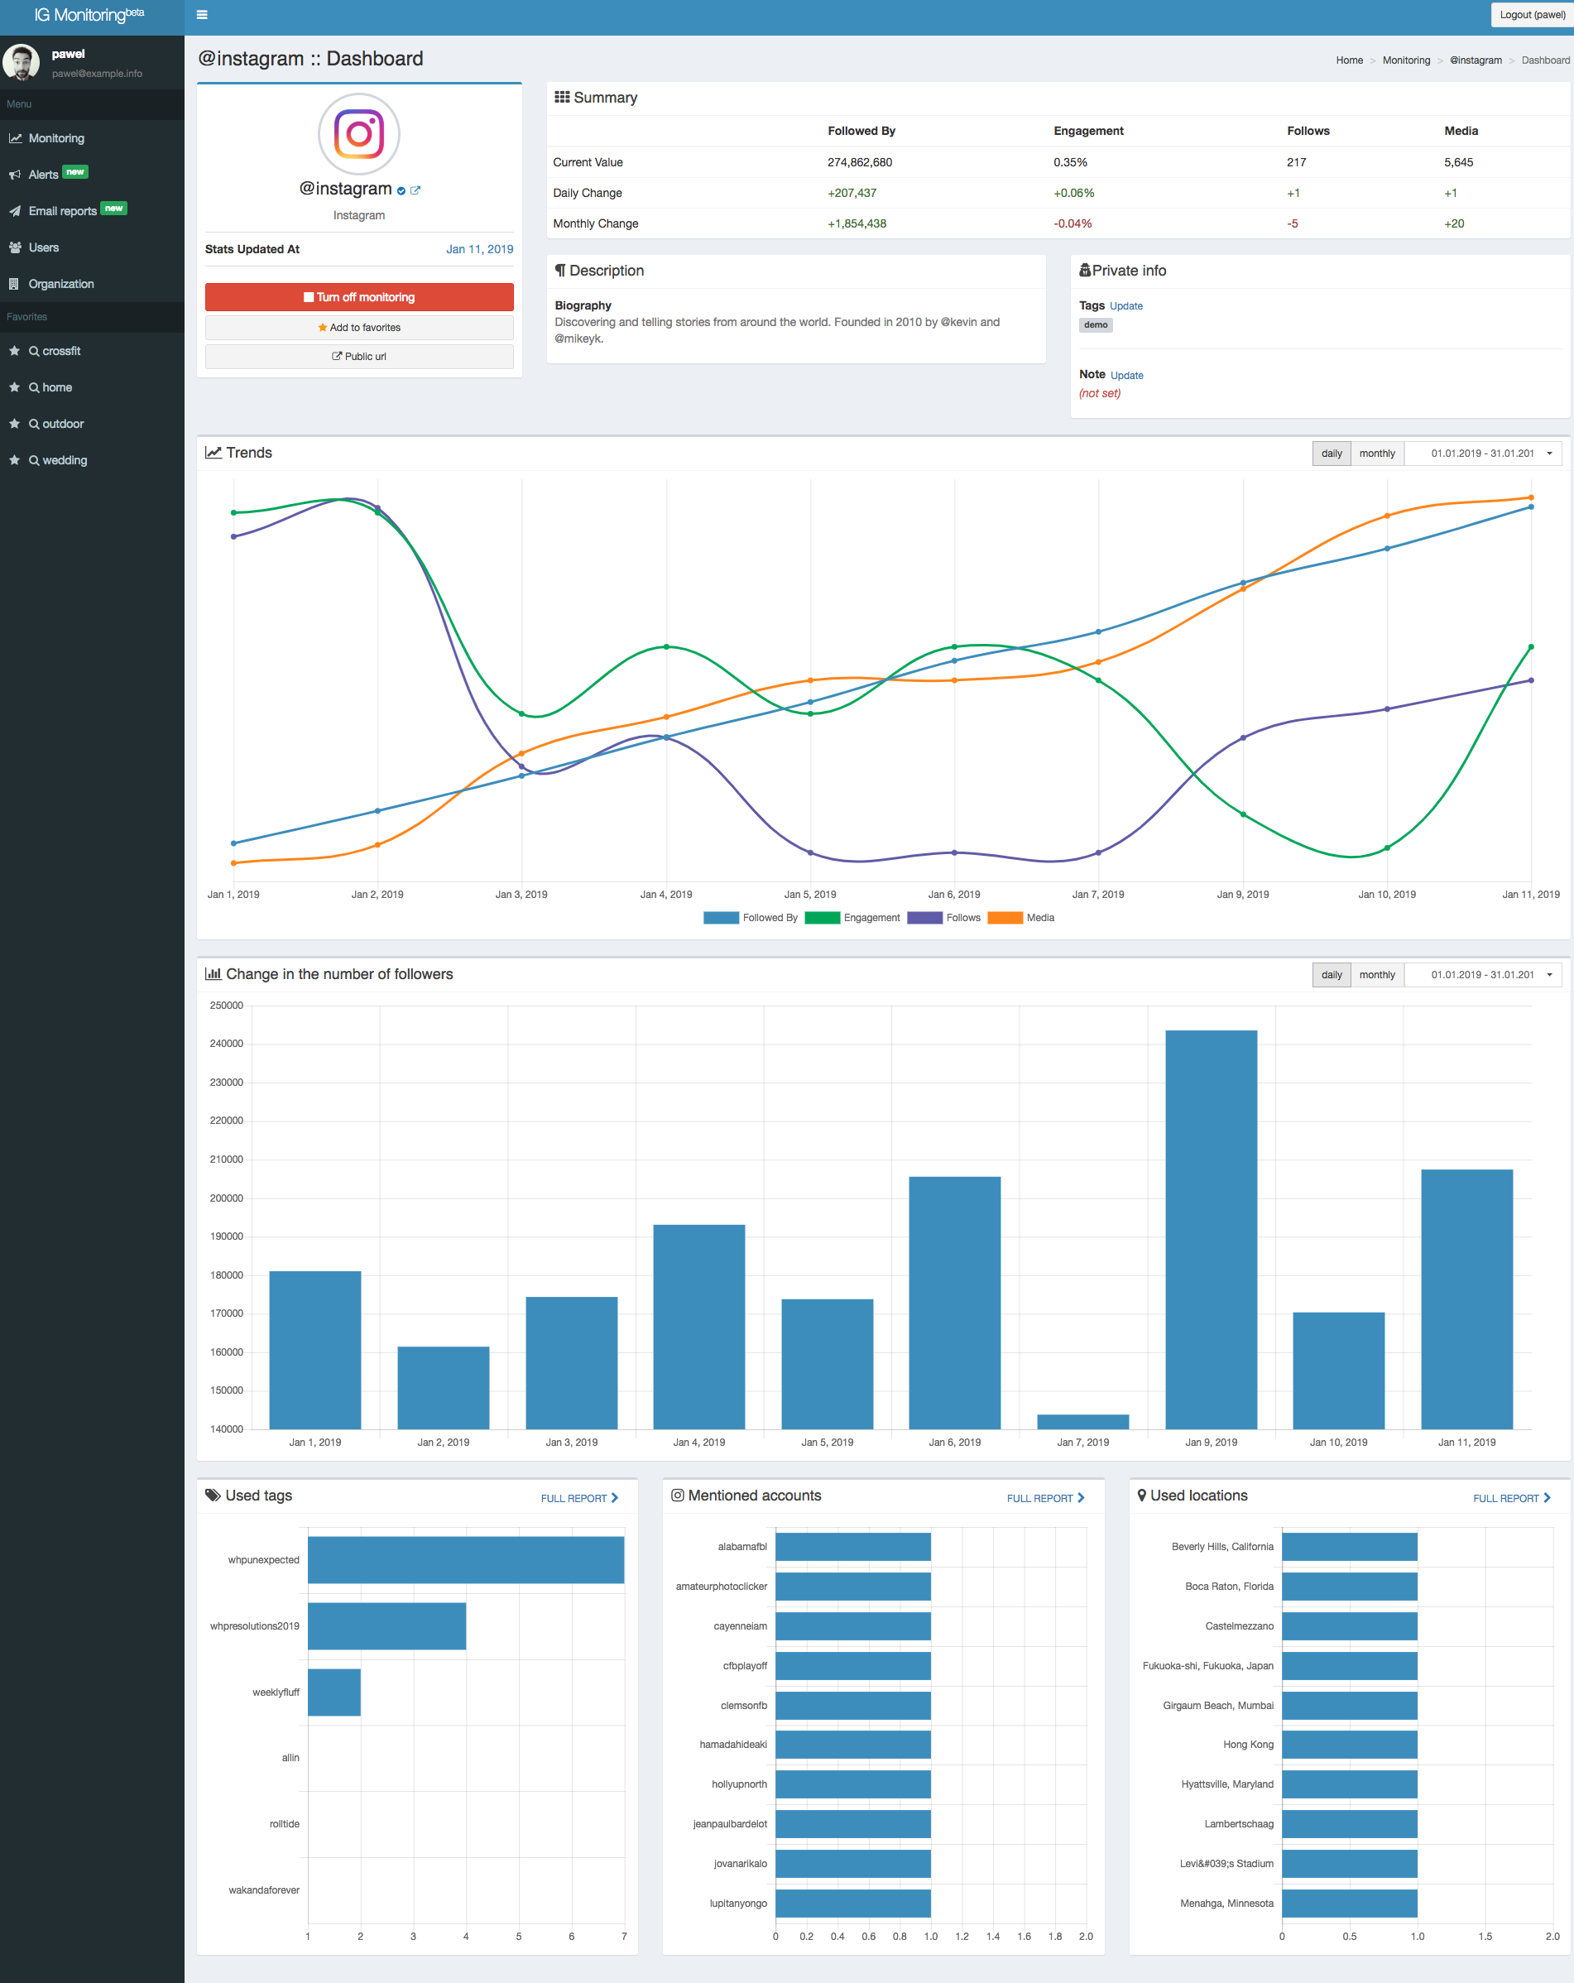The height and width of the screenshot is (1983, 1574).
Task: Click the demo tag label
Action: click(x=1096, y=324)
